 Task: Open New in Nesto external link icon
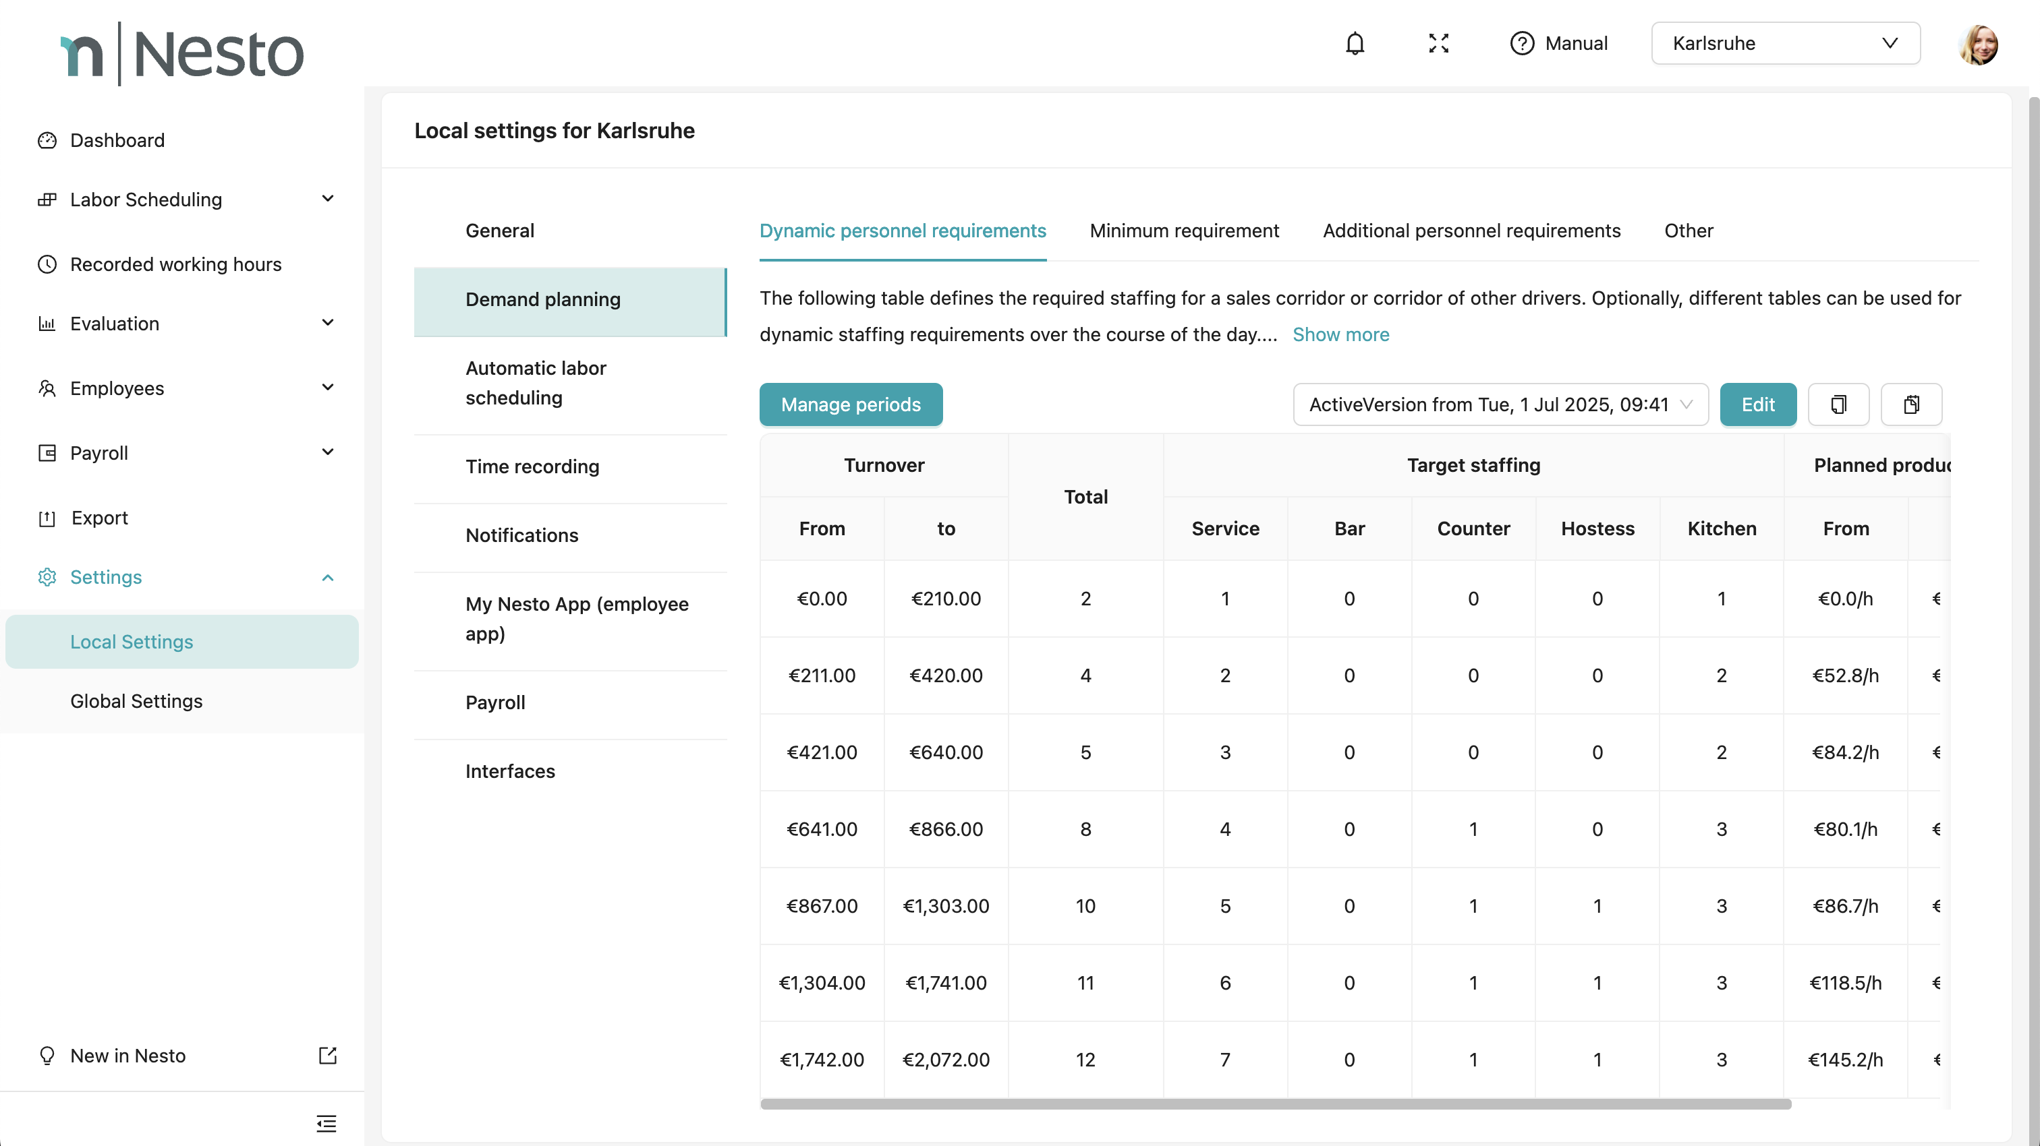click(327, 1055)
